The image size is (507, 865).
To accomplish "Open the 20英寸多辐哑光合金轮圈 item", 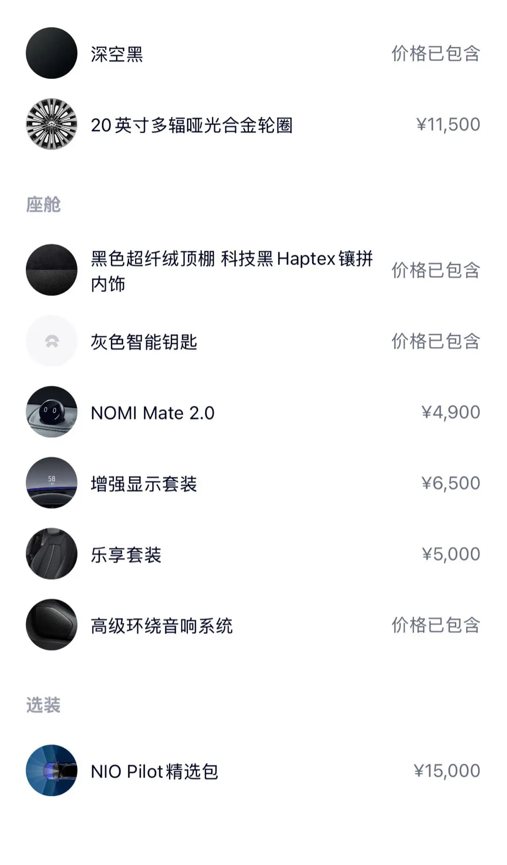I will 192,125.
